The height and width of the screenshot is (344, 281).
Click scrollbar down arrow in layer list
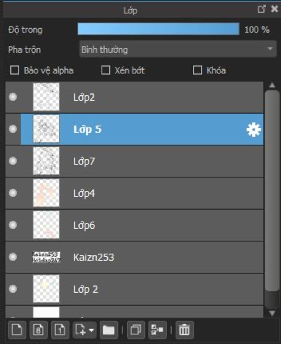[x=272, y=313]
